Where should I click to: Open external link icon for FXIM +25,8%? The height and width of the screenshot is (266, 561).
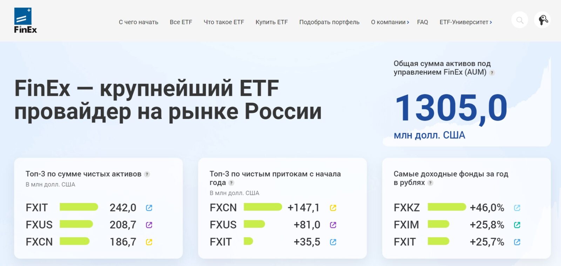coord(517,225)
